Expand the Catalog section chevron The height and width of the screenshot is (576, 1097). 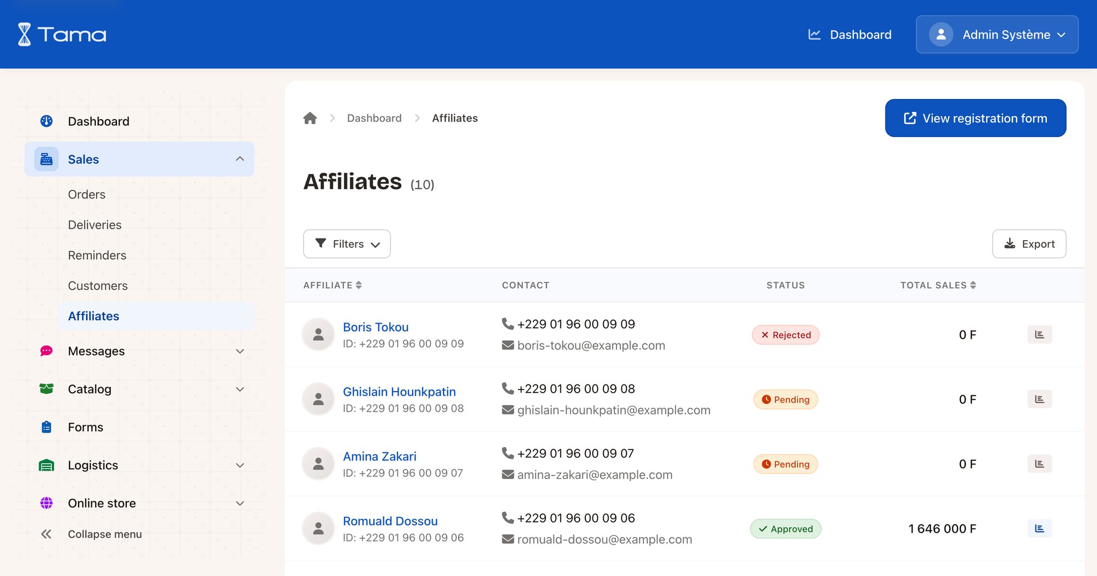pyautogui.click(x=240, y=389)
